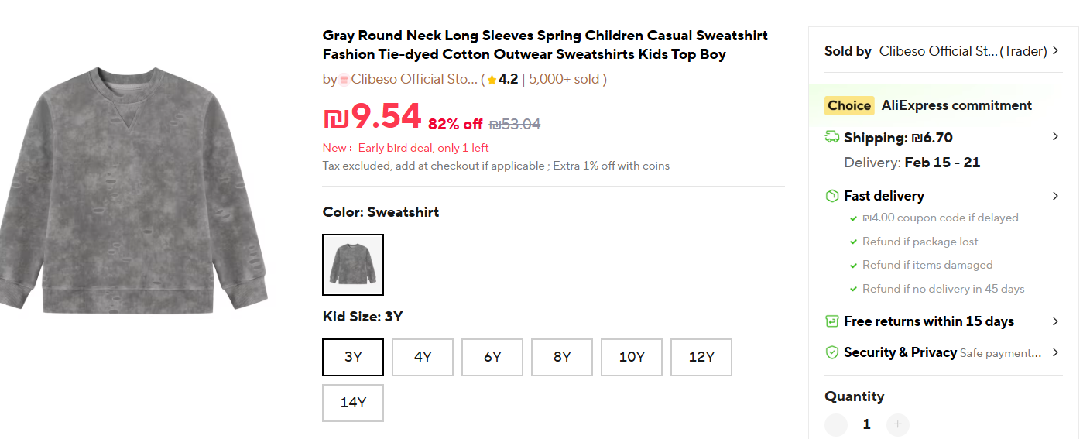Expand the Sold by seller details
Image resolution: width=1090 pixels, height=439 pixels.
1055,51
